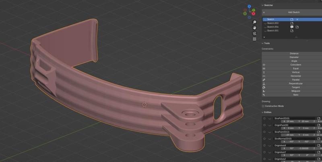Click Add Sketch button
The image size is (322, 162).
[292, 12]
